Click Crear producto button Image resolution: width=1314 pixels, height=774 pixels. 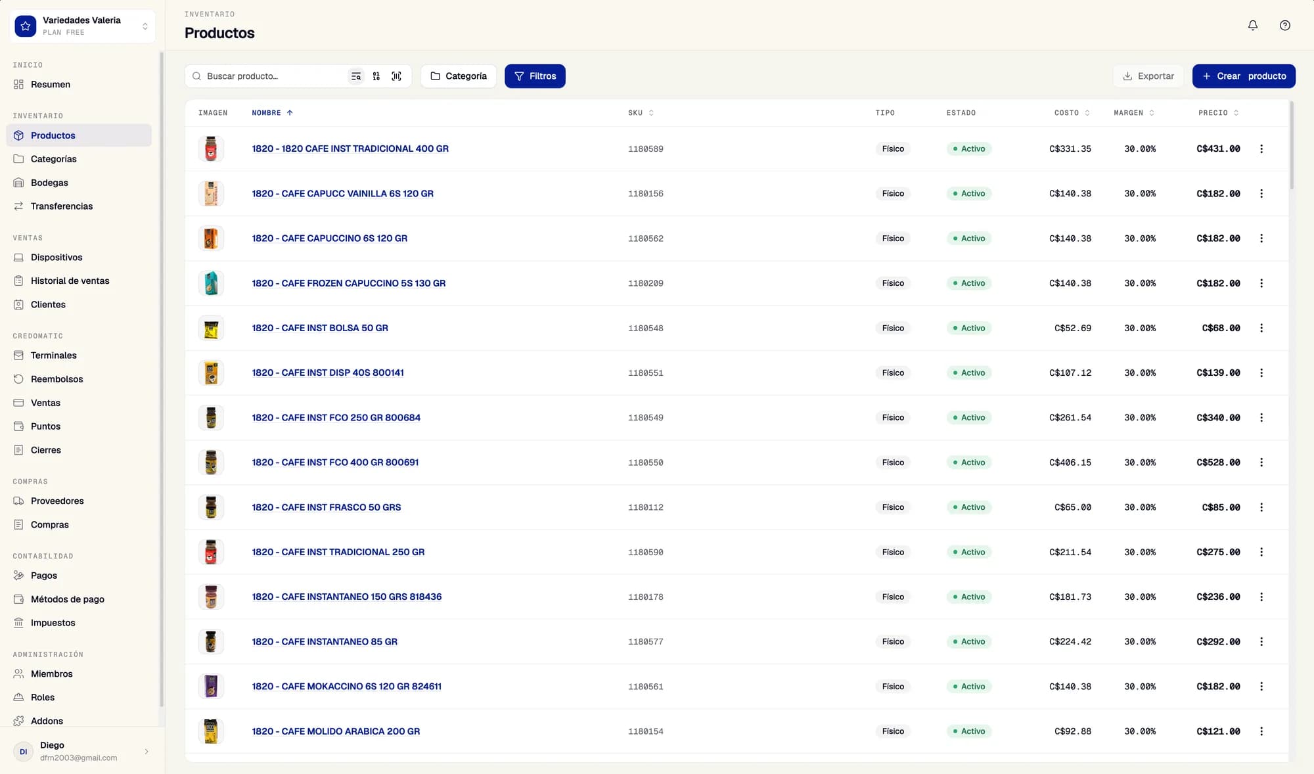coord(1244,76)
